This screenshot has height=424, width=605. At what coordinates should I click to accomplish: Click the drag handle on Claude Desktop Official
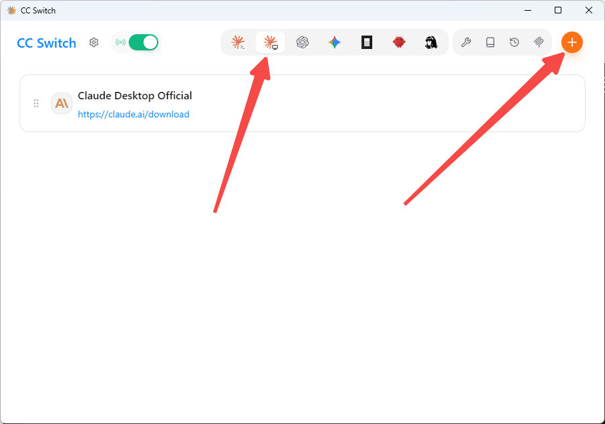click(36, 103)
